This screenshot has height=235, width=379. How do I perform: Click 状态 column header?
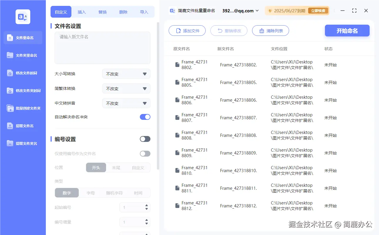[x=328, y=49]
